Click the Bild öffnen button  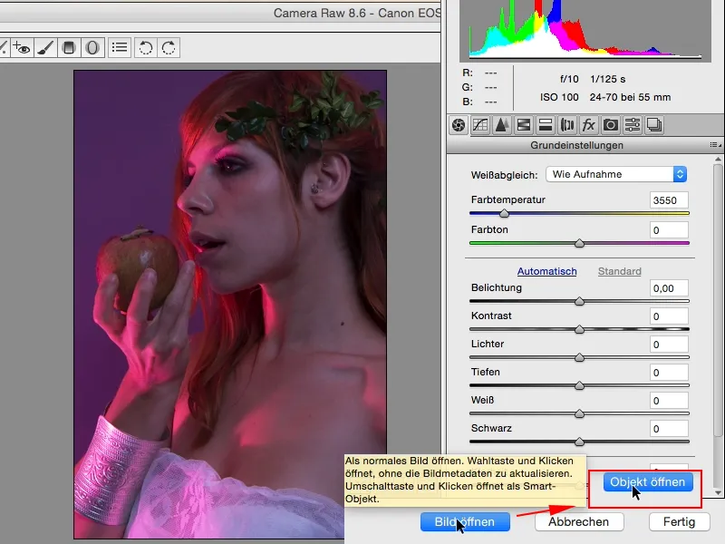pyautogui.click(x=465, y=522)
